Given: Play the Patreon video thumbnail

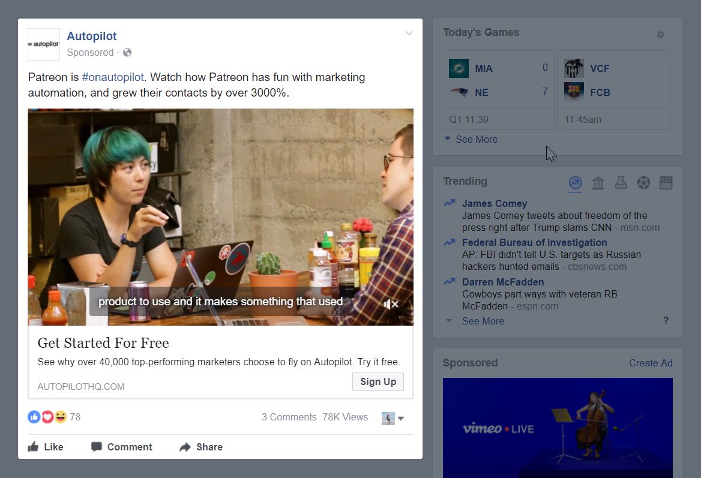Looking at the screenshot, I should click(x=220, y=217).
